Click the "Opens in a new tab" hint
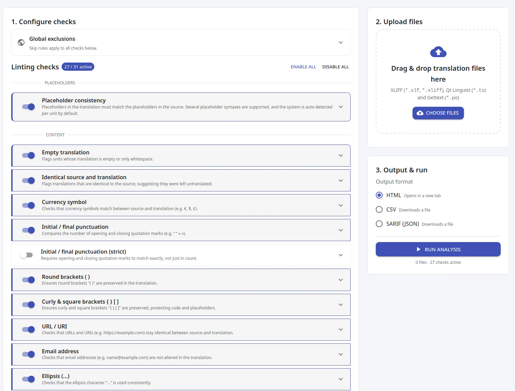 (x=422, y=196)
